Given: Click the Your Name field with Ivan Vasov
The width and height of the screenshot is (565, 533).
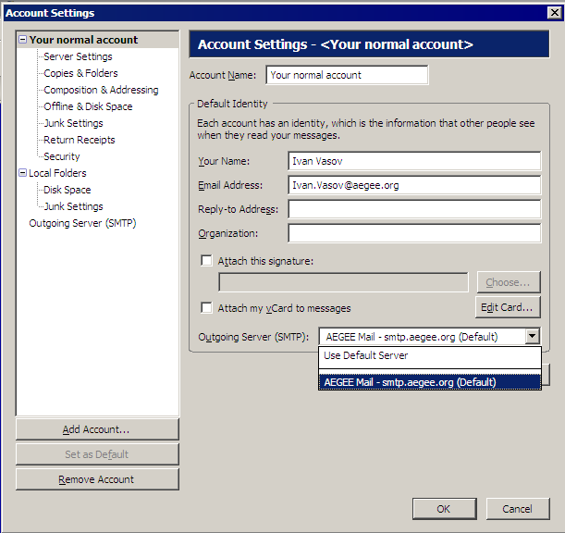Looking at the screenshot, I should coord(414,161).
